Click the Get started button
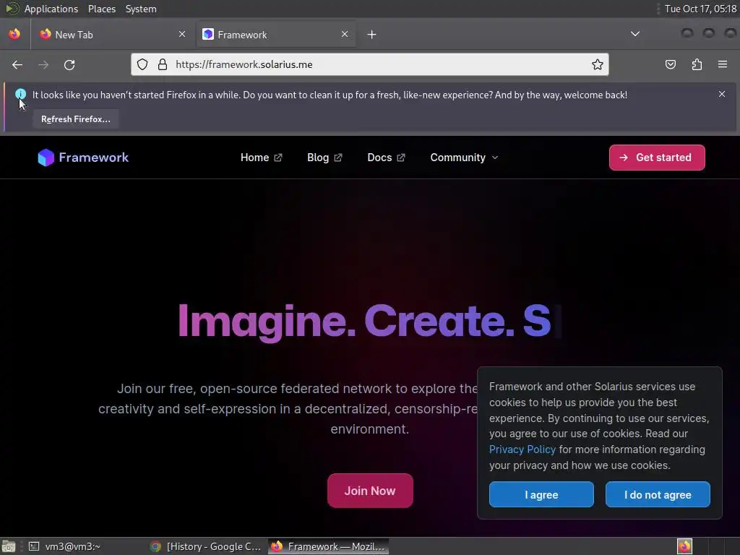Screen dimensions: 740x555 657,158
